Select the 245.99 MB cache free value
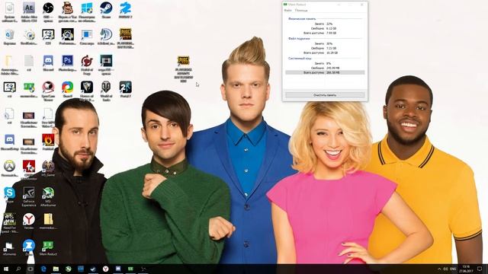The width and height of the screenshot is (488, 274). click(x=332, y=68)
